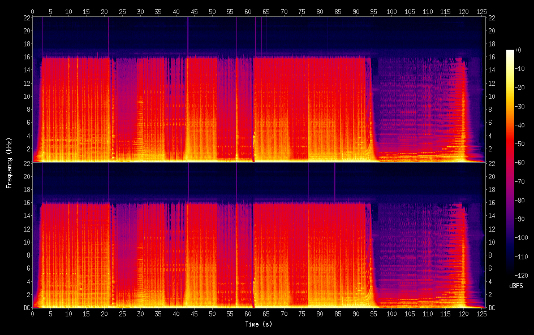Click the 60 second tick on the bottom time axis

[x=248, y=313]
